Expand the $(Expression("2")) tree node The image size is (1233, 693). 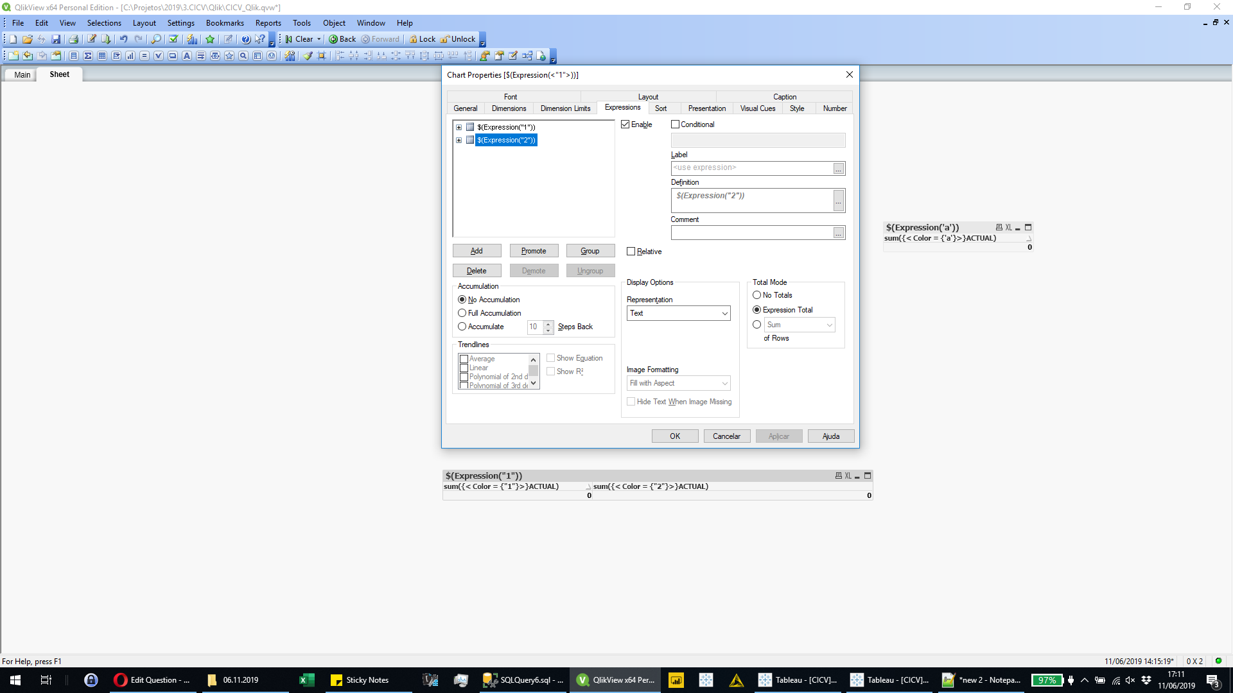click(x=459, y=140)
